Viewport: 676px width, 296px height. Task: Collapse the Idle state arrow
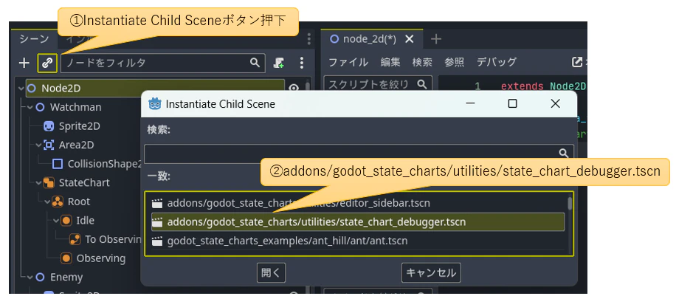pos(55,221)
